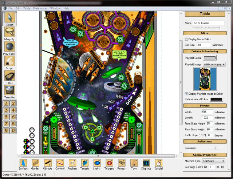Switch to Translite view

tap(10, 91)
